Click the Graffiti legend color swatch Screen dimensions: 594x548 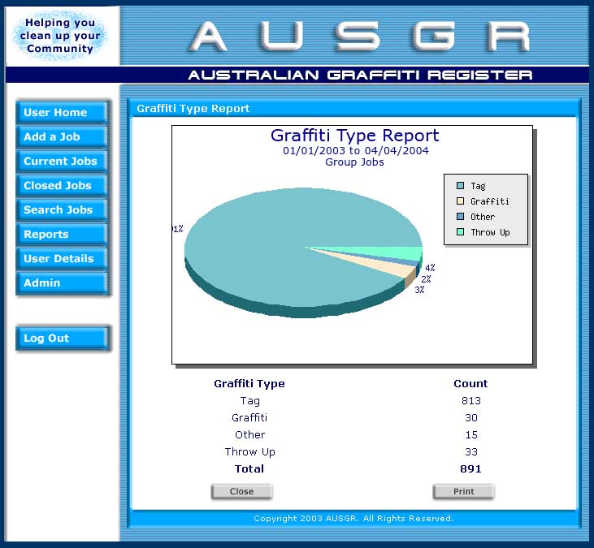(460, 201)
